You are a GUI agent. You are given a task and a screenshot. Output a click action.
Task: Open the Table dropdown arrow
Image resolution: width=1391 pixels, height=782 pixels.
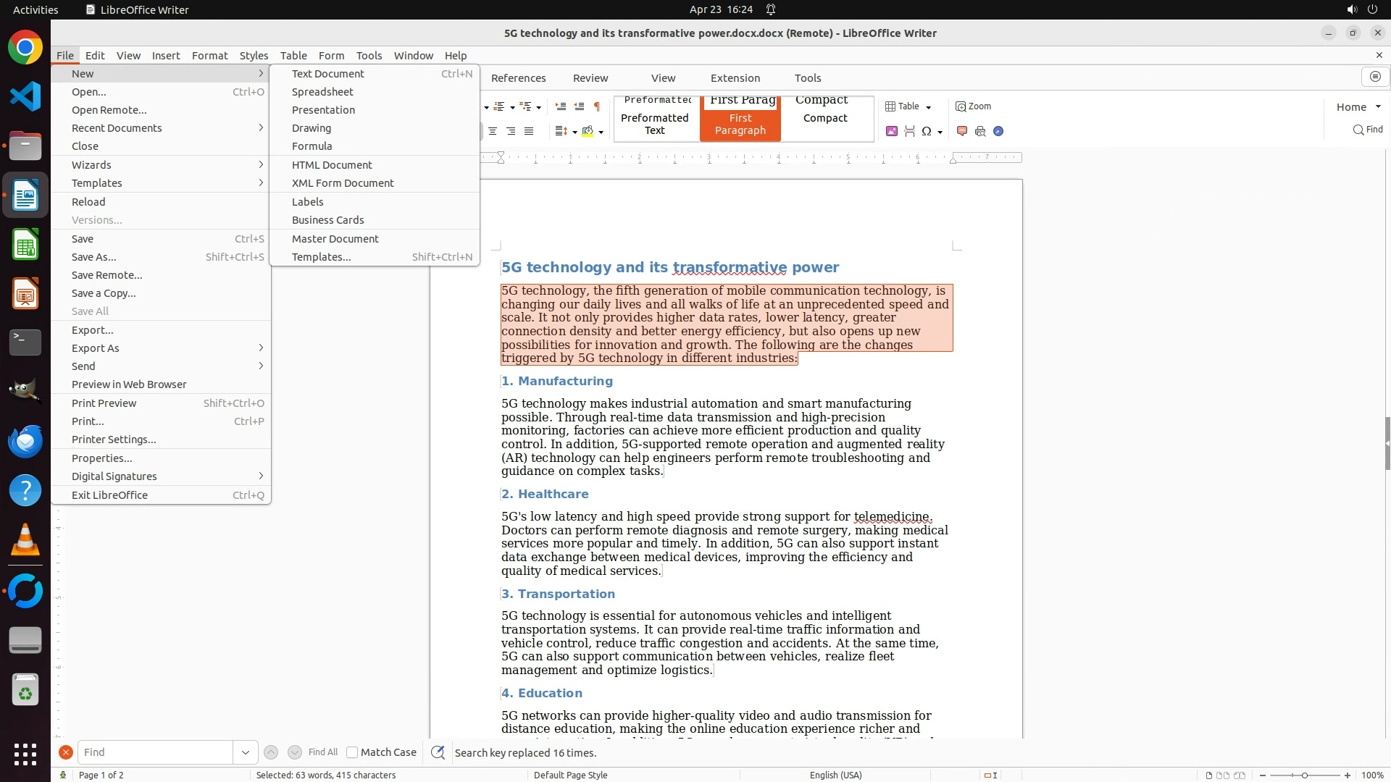click(929, 107)
